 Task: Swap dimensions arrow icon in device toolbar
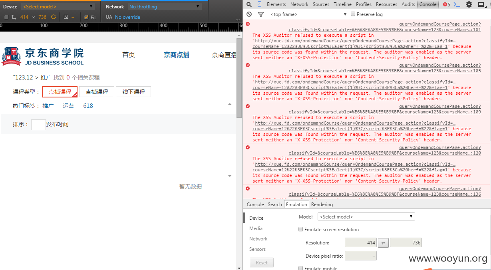click(14, 17)
